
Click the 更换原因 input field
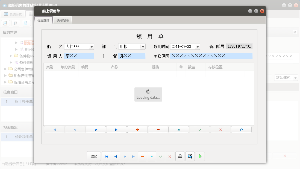click(x=210, y=56)
